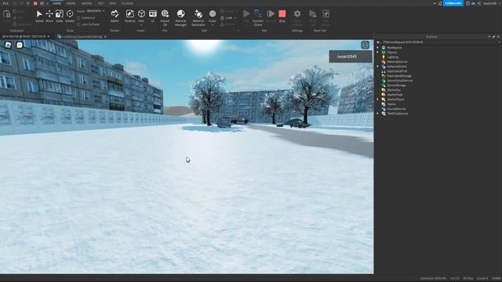Open the Mode Geometric dropdown
Viewport: 502px width, 282px height.
(x=96, y=11)
